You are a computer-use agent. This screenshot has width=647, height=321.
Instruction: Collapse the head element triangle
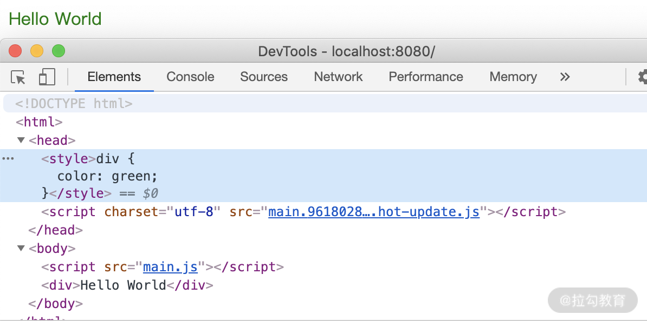pyautogui.click(x=21, y=141)
